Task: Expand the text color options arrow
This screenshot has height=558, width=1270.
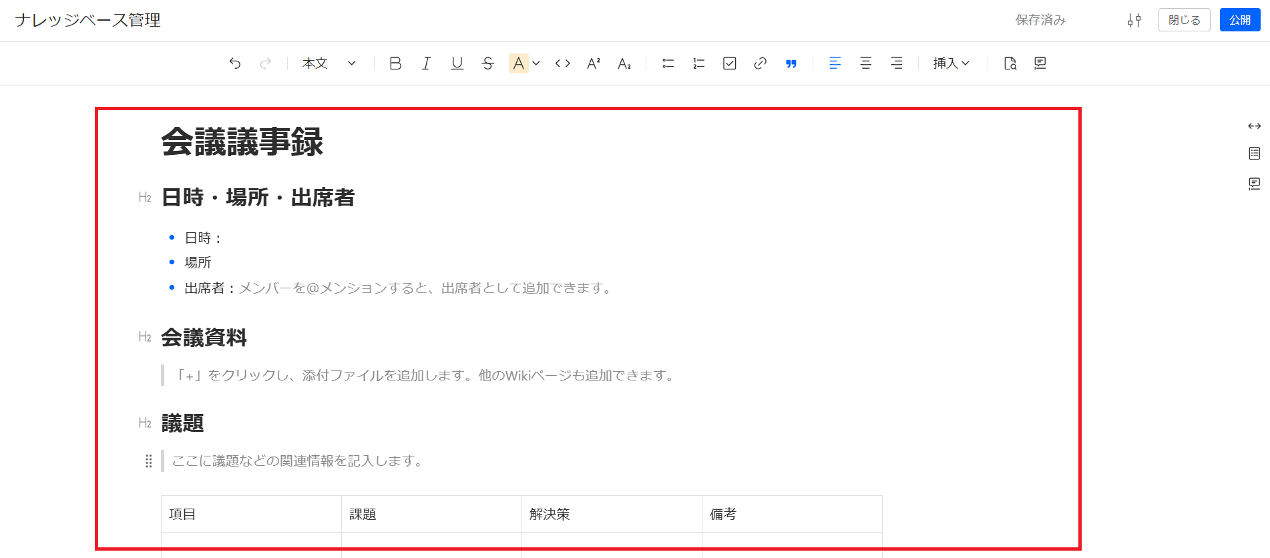Action: click(x=536, y=63)
